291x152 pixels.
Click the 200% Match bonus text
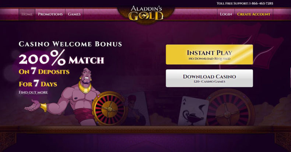click(61, 58)
